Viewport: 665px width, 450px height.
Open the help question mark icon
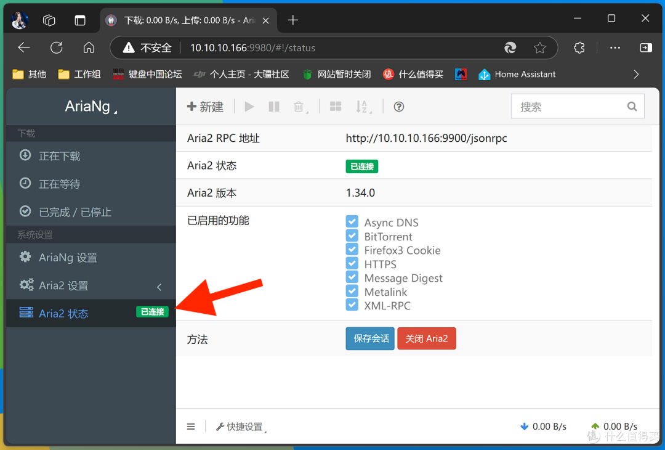tap(398, 106)
